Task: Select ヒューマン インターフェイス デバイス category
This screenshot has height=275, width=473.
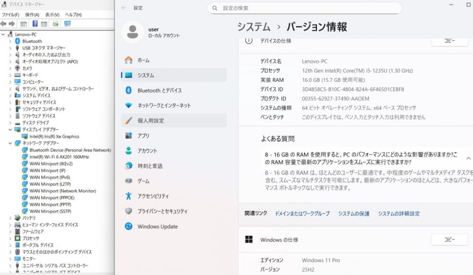Action: pos(50,224)
